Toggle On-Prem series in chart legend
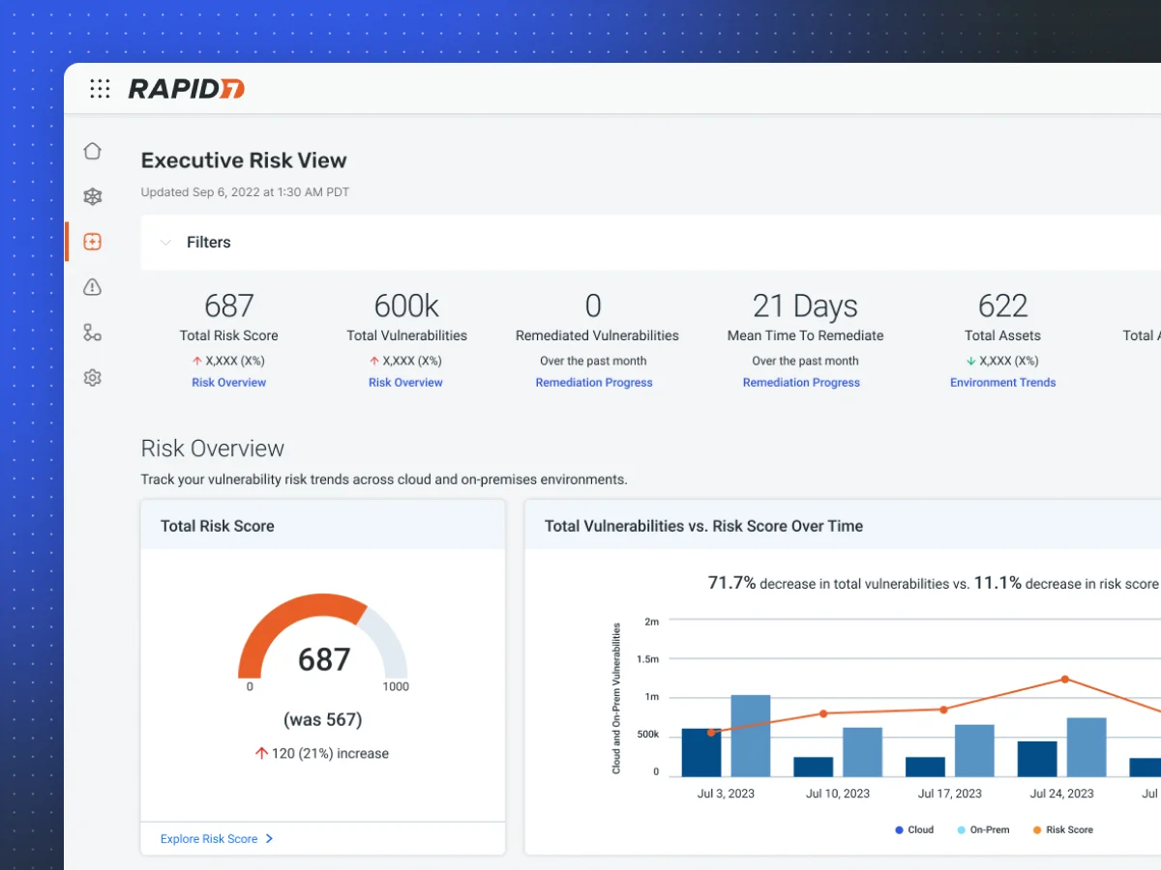 983,829
